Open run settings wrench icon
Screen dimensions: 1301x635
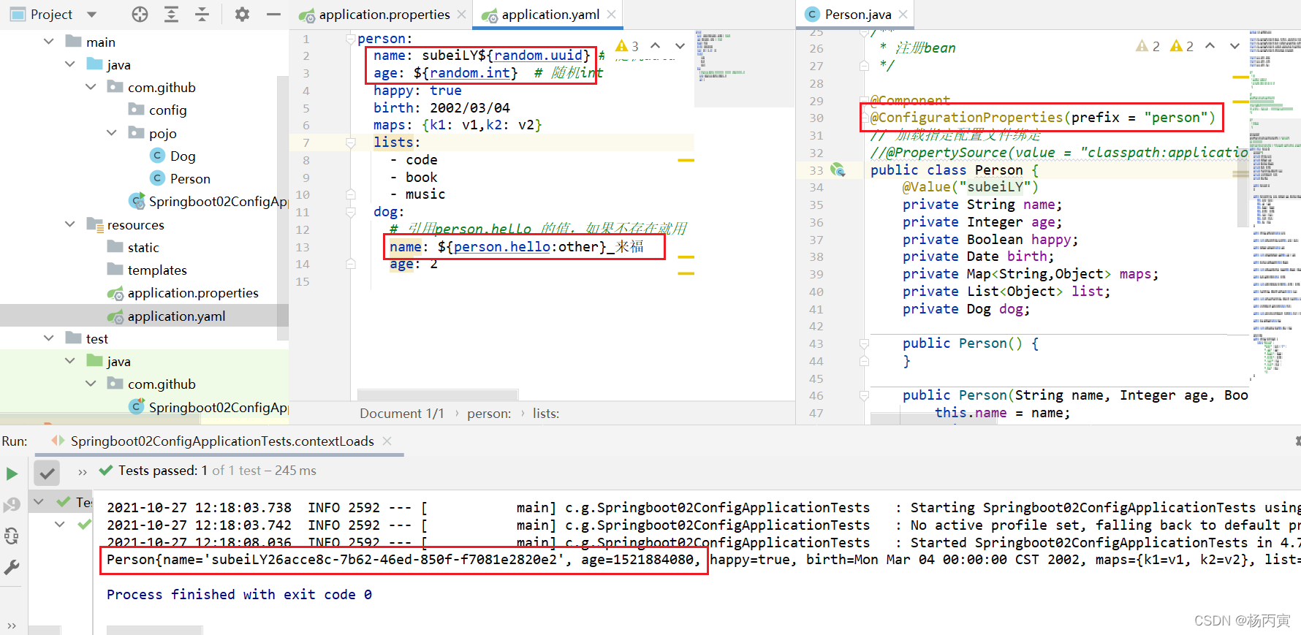pyautogui.click(x=12, y=567)
